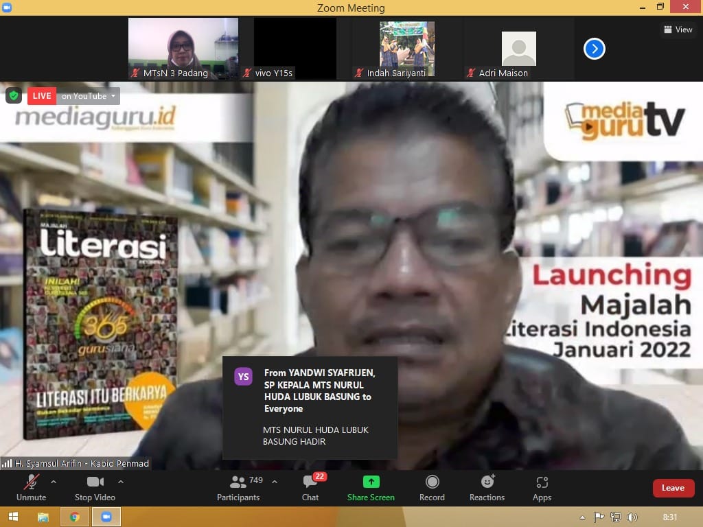Click the green encryption shield icon
Screen dimensions: 703x527
pyautogui.click(x=14, y=95)
